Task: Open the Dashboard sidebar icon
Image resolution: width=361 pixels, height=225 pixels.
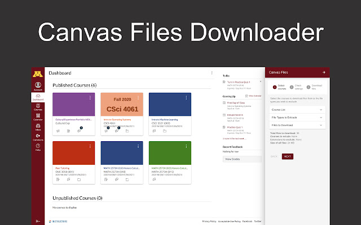Action: (38, 97)
